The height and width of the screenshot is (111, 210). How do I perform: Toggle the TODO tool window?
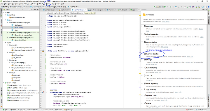tap(13, 110)
